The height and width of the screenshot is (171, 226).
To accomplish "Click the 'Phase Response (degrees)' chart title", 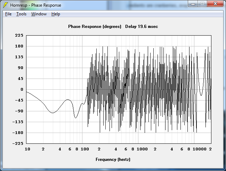I will (95, 27).
